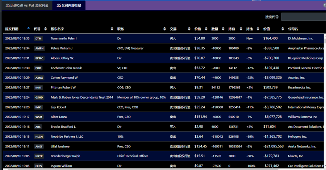The width and height of the screenshot is (326, 170).
Task: Open the DTM ticker badge
Action: click(x=38, y=38)
